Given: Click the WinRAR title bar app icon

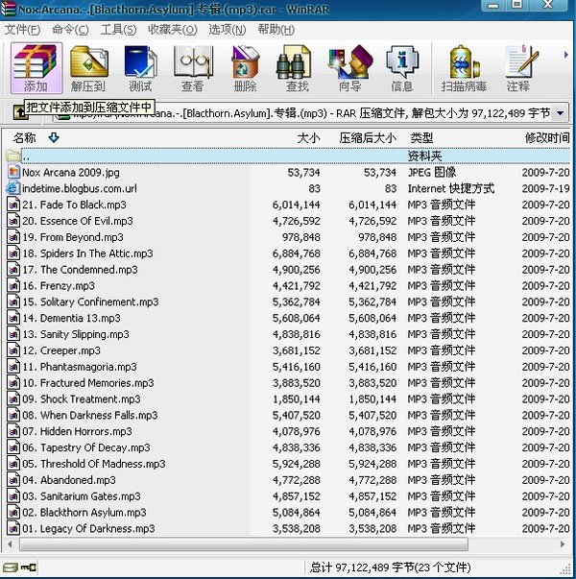Looking at the screenshot, I should tap(8, 9).
